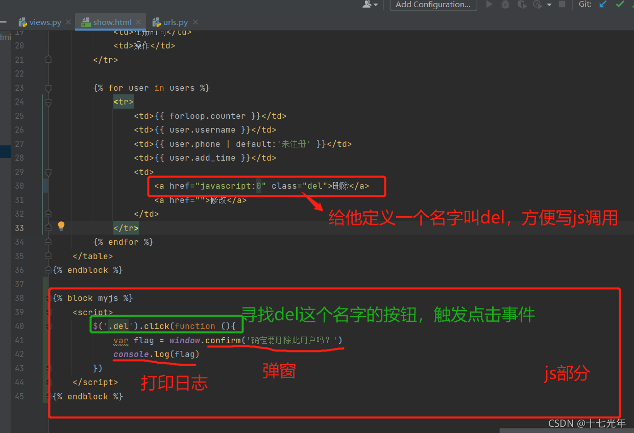
Task: Click the '</table>' closing tag
Action: [93, 256]
